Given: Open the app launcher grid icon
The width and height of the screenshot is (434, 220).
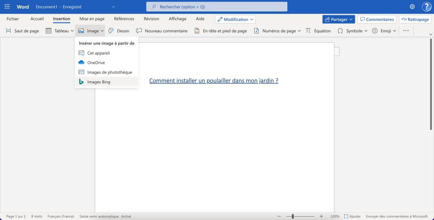Looking at the screenshot, I should point(7,7).
